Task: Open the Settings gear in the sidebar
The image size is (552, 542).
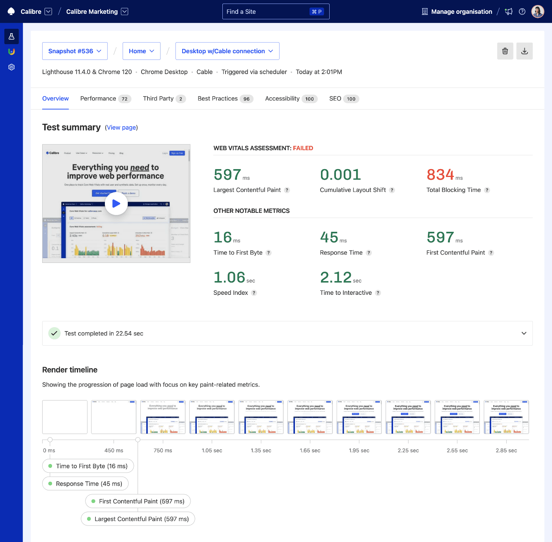Action: (x=11, y=67)
